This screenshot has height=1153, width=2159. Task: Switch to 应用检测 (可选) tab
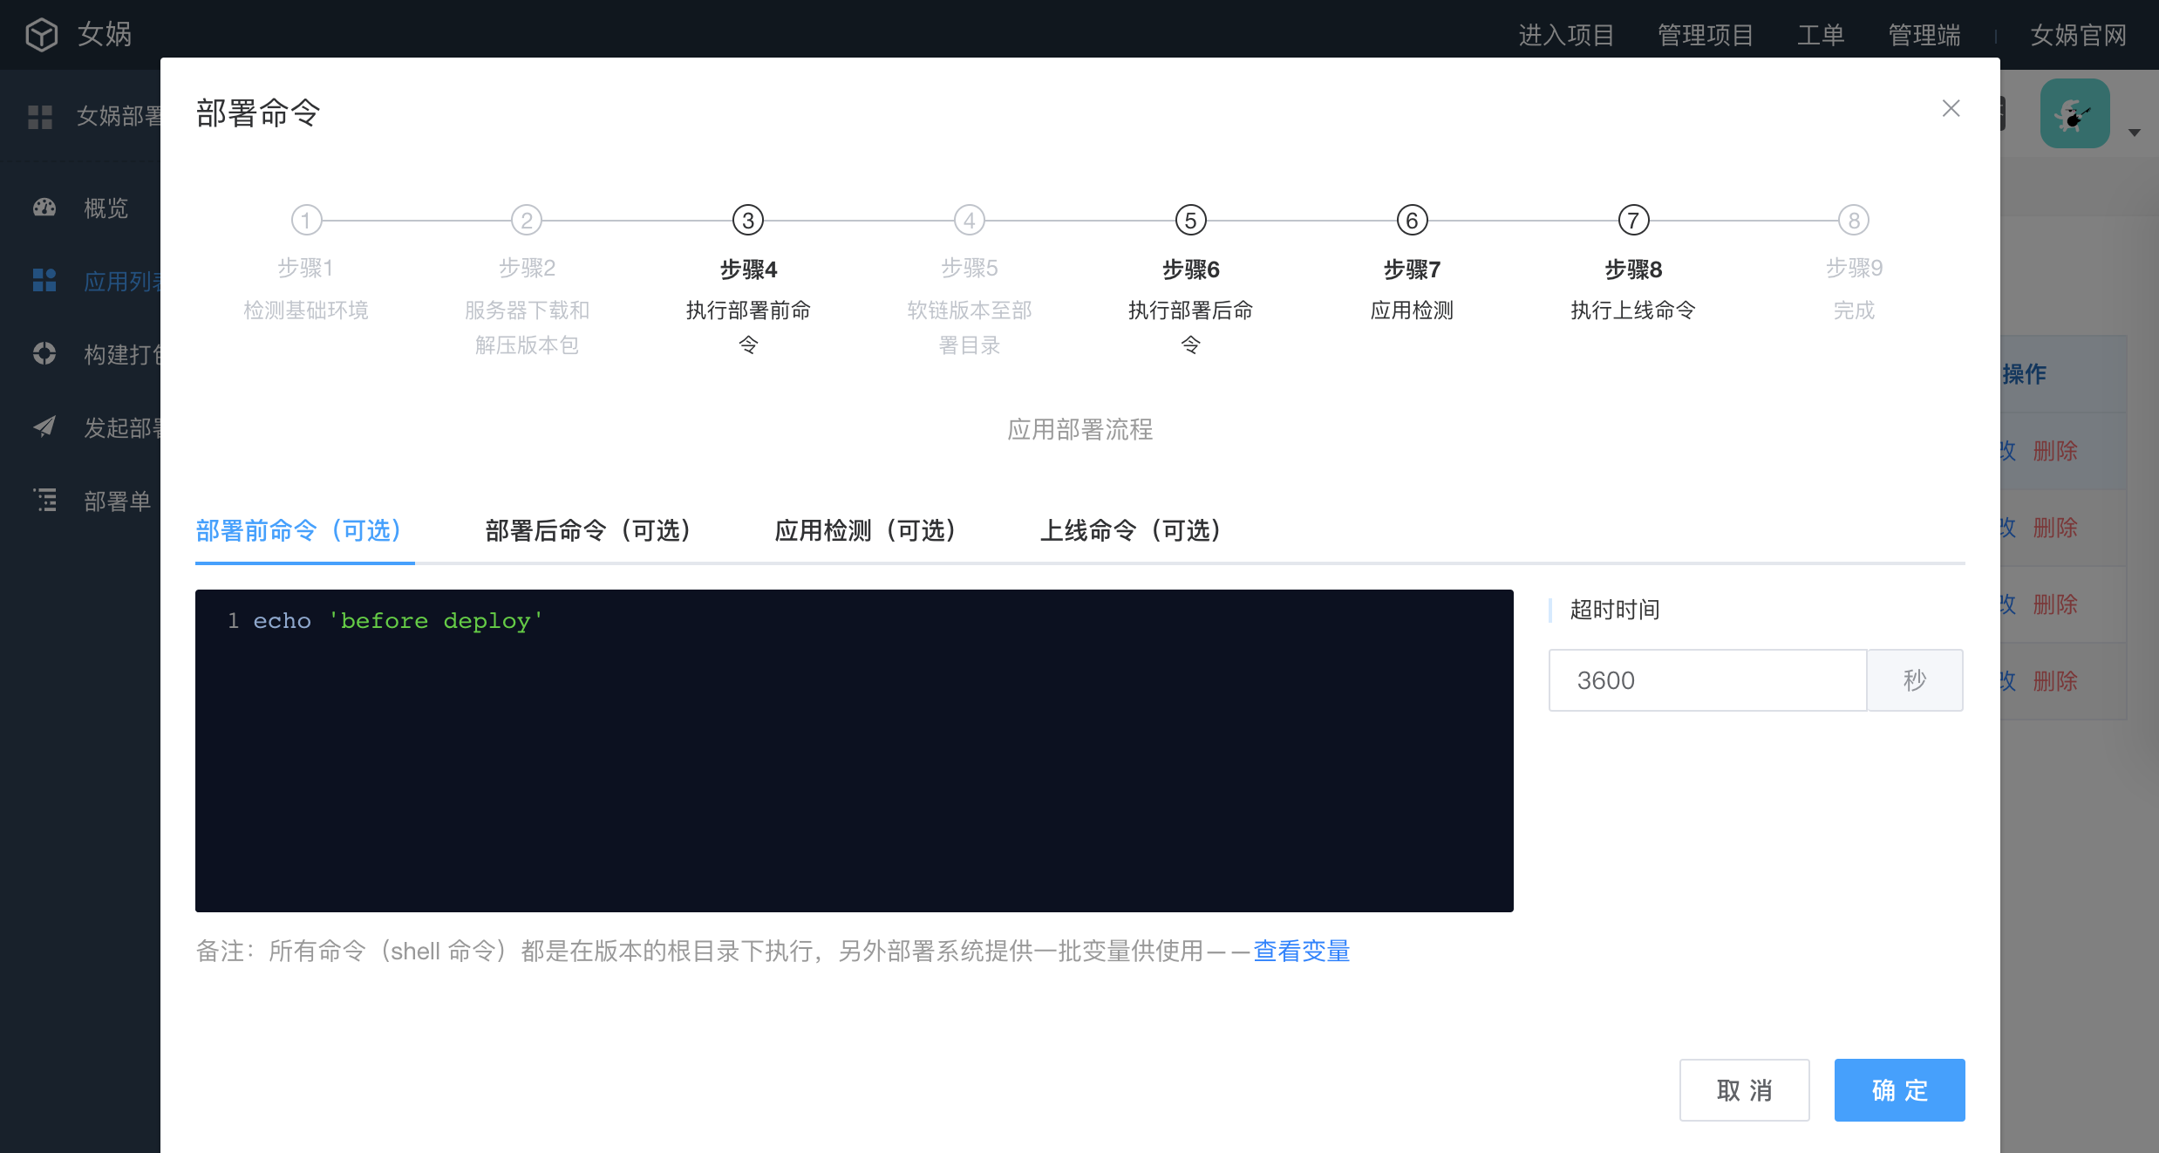click(866, 530)
